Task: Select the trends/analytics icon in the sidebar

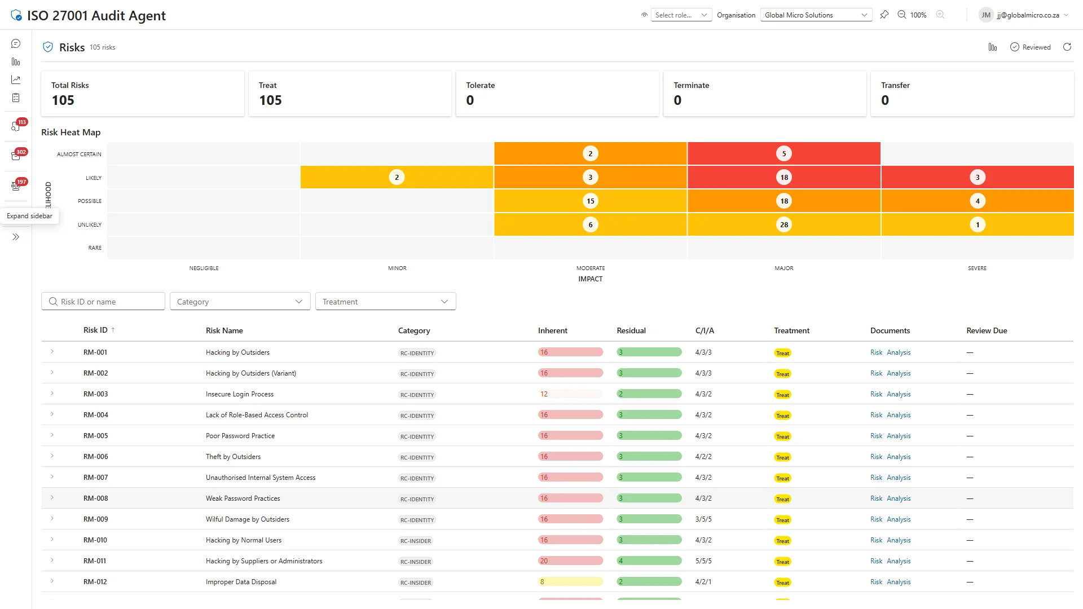Action: (15, 79)
